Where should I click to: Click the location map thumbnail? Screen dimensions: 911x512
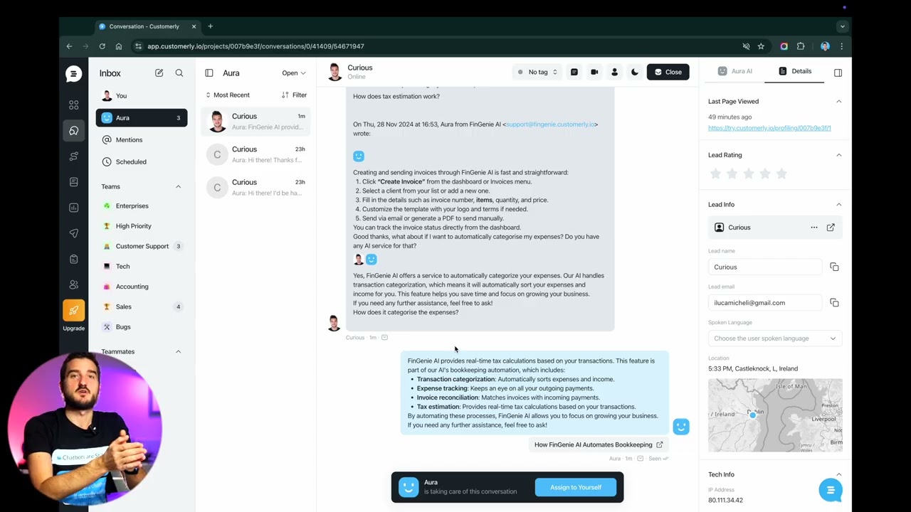(775, 415)
